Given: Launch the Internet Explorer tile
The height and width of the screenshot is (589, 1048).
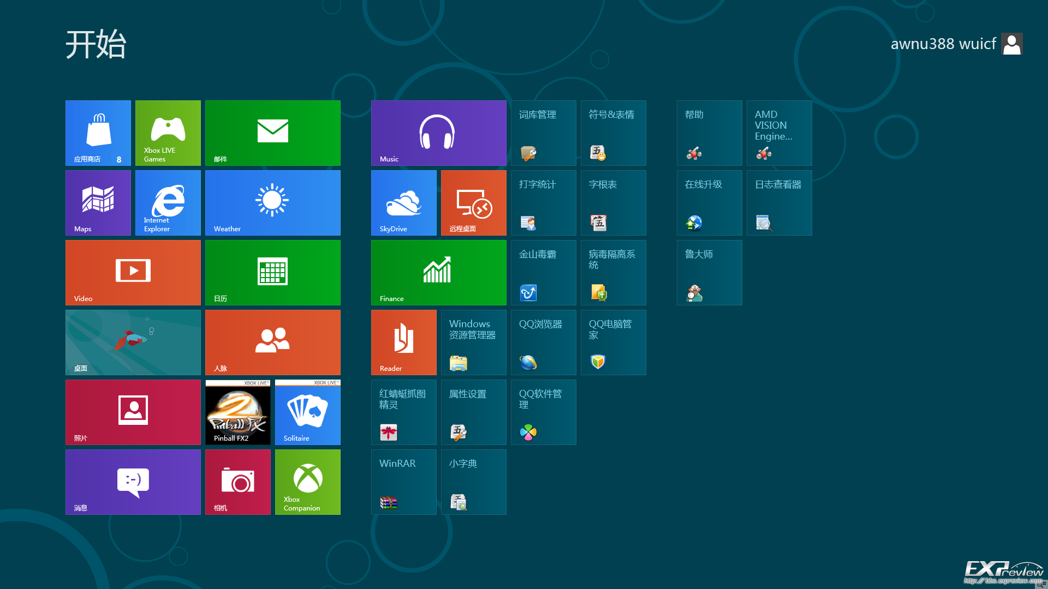Looking at the screenshot, I should pyautogui.click(x=168, y=203).
